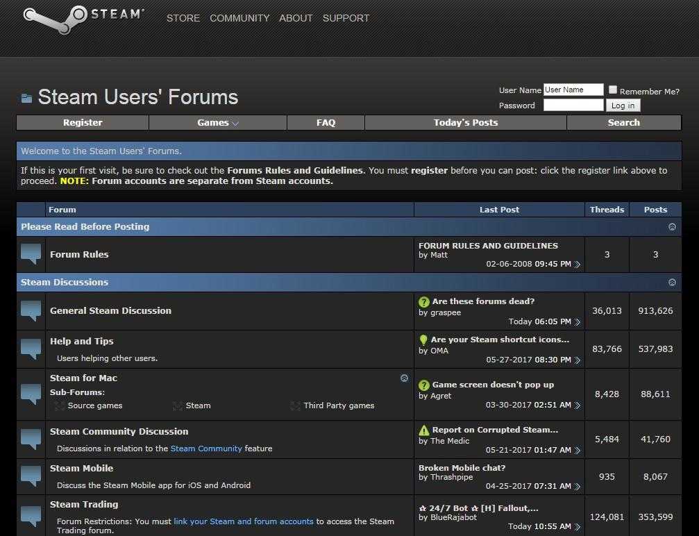Viewport: 699px width, 536px height.
Task: Go to the COMMUNITY menu item
Action: (x=239, y=18)
